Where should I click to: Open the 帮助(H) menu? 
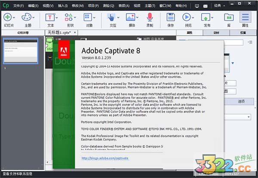pos(181,6)
